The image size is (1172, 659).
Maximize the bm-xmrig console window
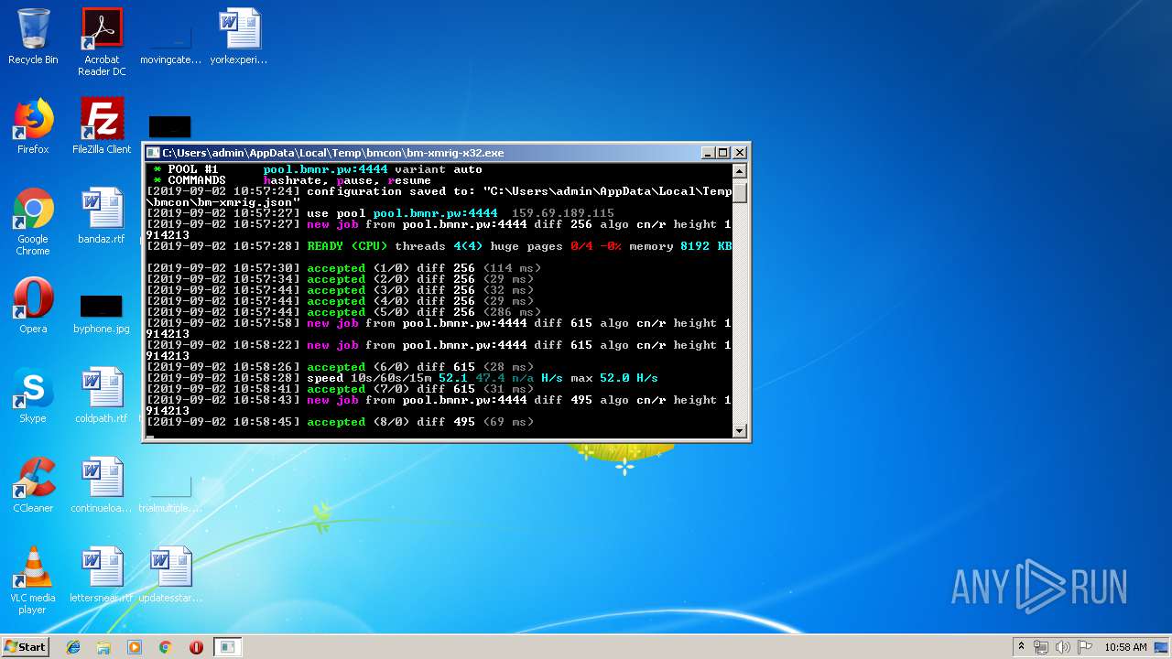pos(723,153)
